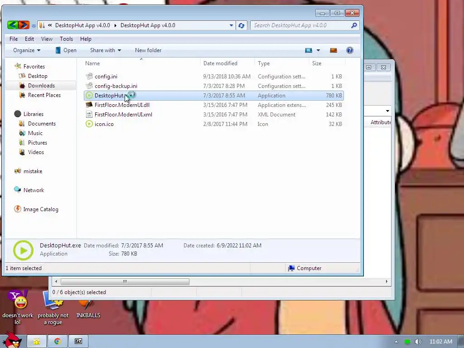Viewport: 464px width, 348px height.
Task: Open the View menu
Action: tap(47, 39)
